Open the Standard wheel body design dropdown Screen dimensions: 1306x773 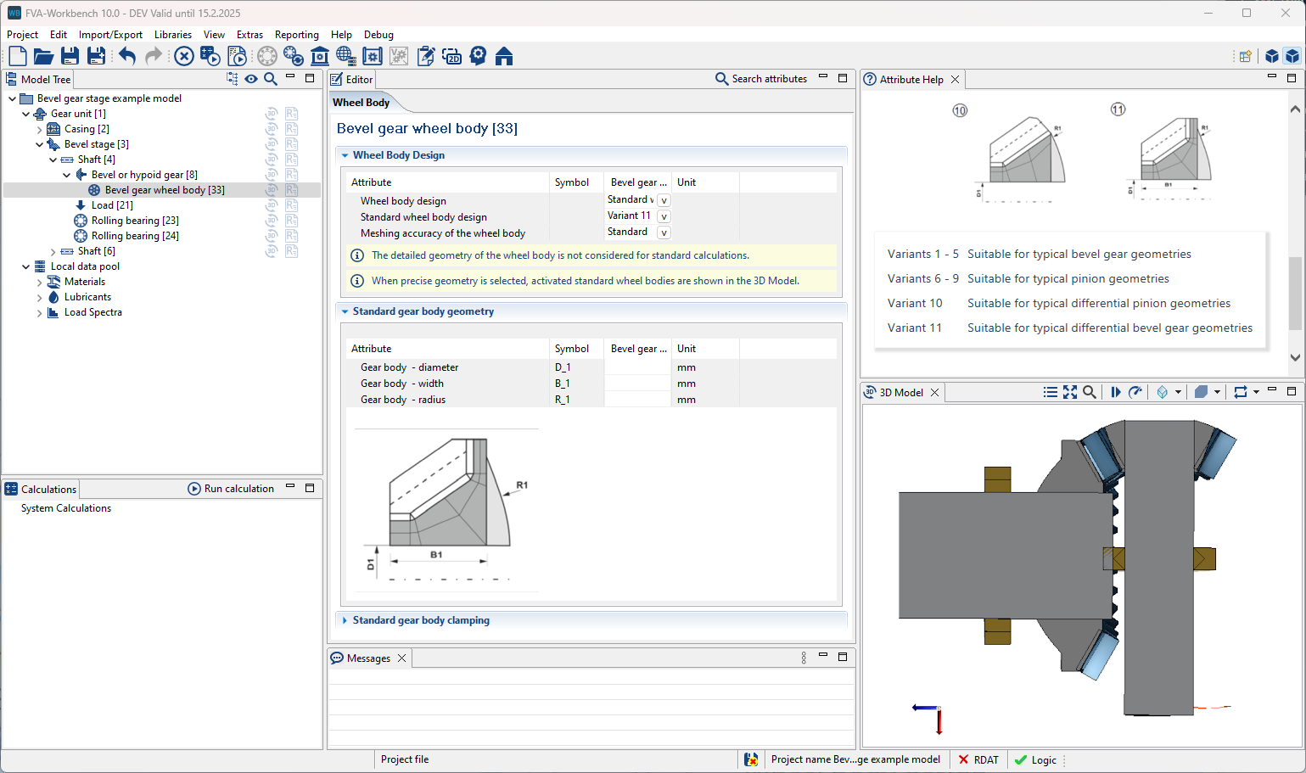pos(664,216)
